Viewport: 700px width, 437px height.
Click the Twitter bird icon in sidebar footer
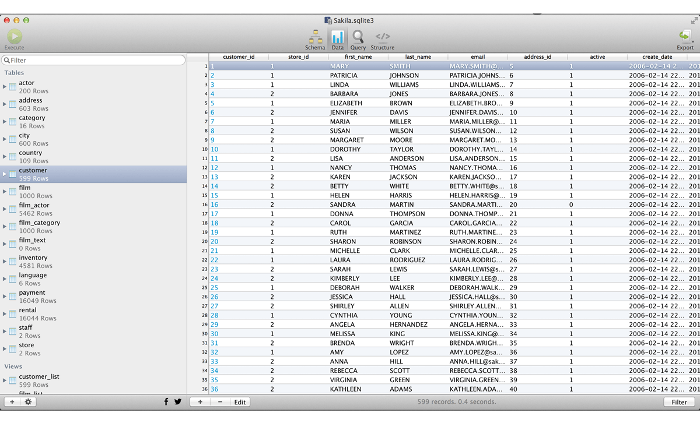point(178,402)
